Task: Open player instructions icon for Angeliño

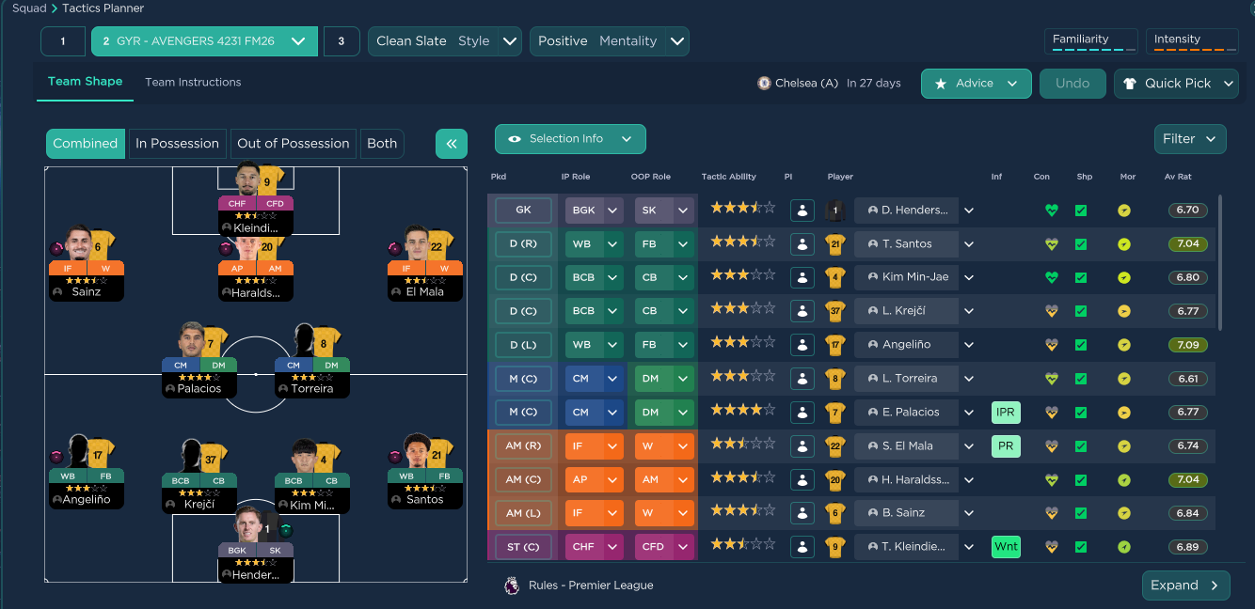Action: pos(802,345)
